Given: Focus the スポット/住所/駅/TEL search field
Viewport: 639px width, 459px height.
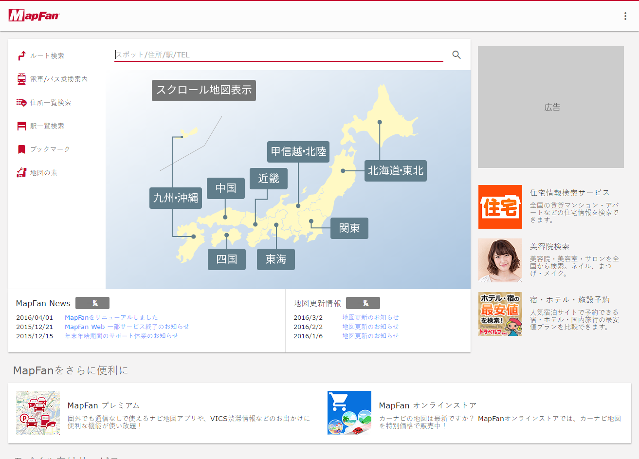Looking at the screenshot, I should (279, 55).
